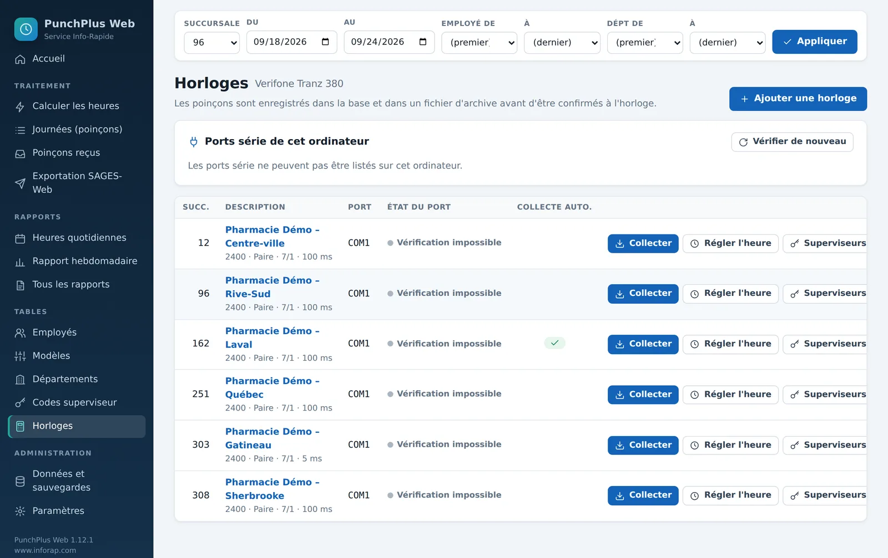Click the plug icon beside Ports série heading
The height and width of the screenshot is (558, 888).
[x=194, y=142]
